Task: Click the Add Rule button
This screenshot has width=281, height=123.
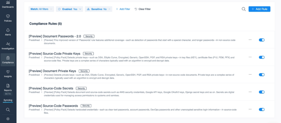Action: coord(259,9)
